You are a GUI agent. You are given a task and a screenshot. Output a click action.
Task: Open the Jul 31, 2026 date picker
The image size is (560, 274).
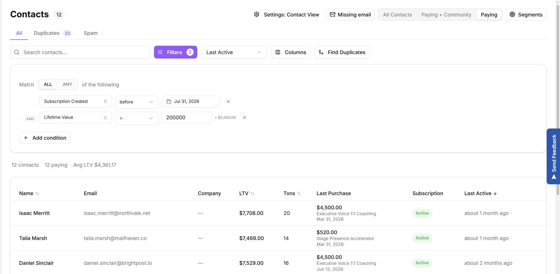(x=190, y=101)
